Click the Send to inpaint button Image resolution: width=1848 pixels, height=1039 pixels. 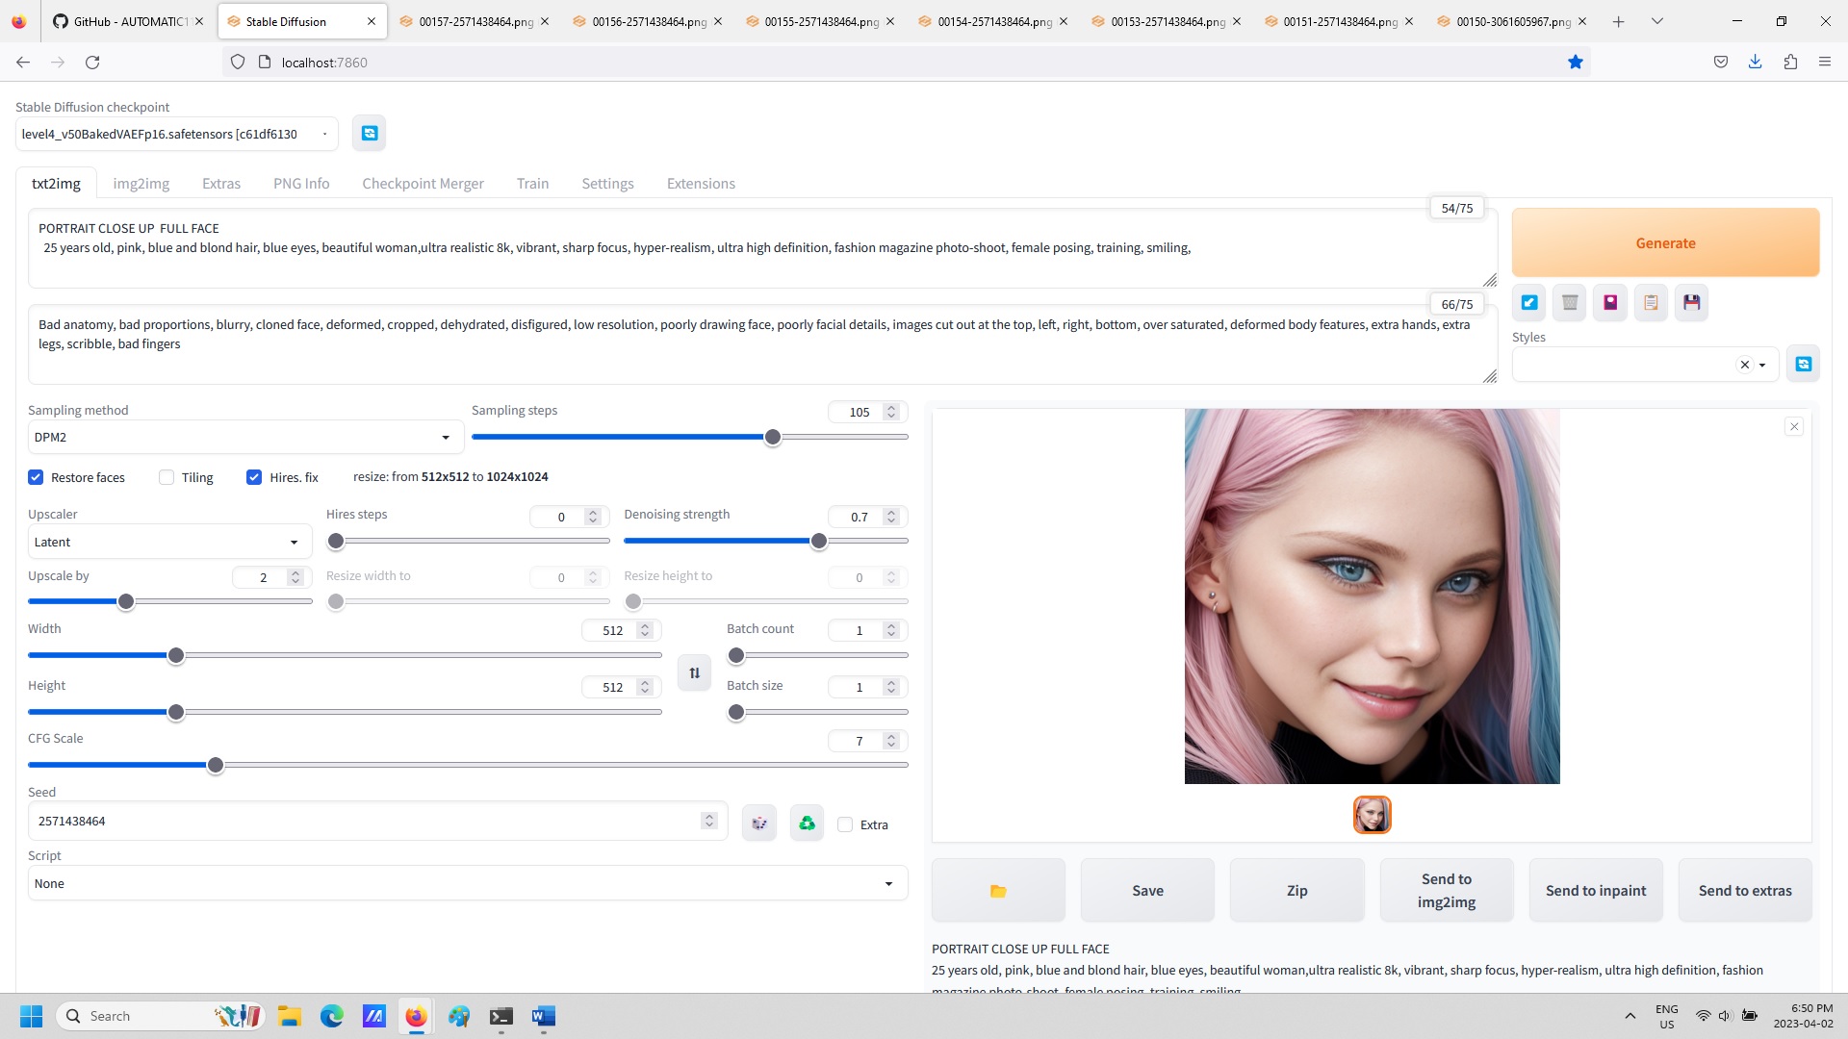[1595, 891]
